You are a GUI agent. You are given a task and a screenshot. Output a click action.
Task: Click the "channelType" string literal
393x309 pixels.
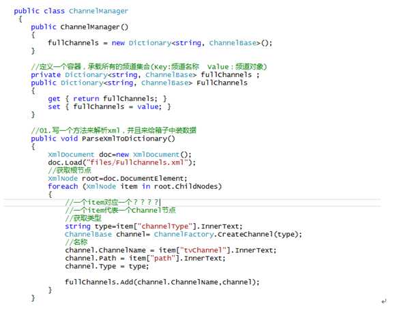coord(164,226)
